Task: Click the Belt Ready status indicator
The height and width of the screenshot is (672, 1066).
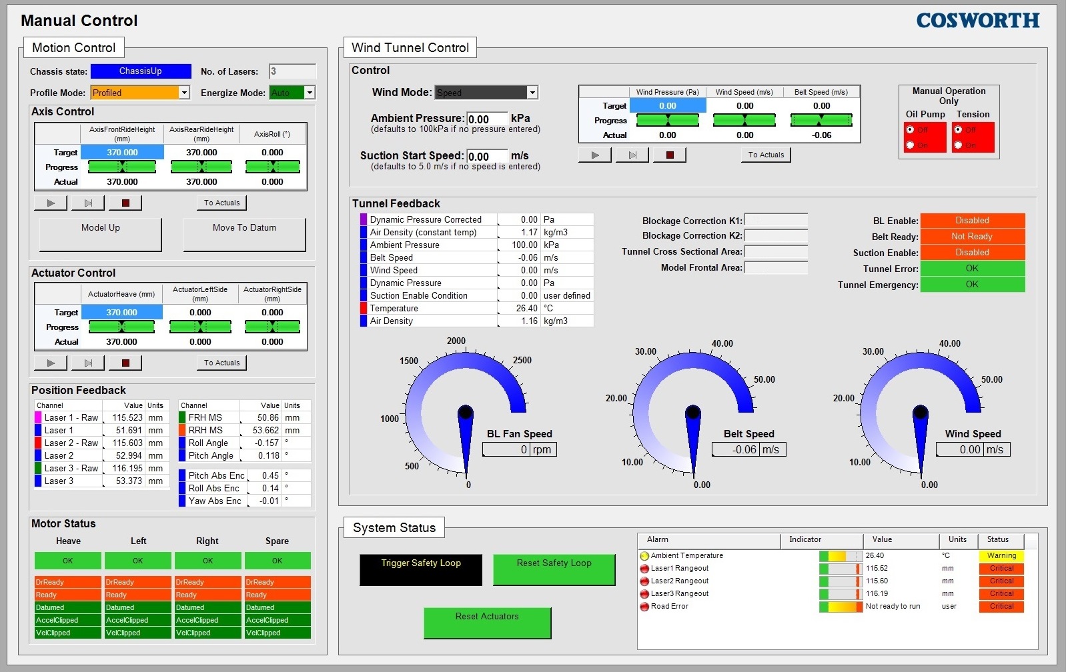Action: [972, 237]
